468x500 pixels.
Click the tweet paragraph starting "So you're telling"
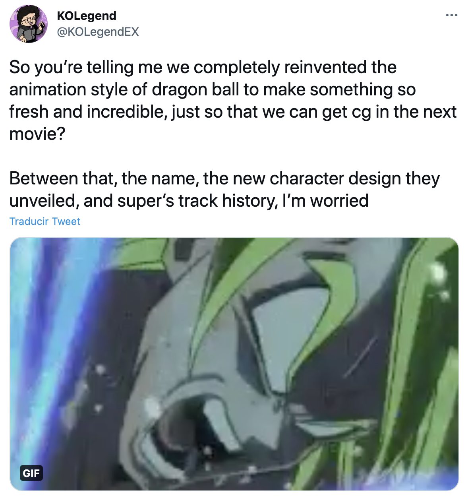click(x=233, y=101)
